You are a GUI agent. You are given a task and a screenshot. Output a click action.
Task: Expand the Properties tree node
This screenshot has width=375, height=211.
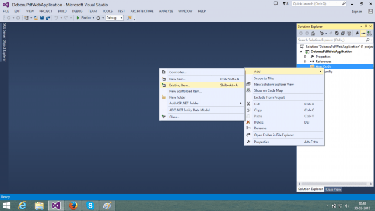(306, 57)
